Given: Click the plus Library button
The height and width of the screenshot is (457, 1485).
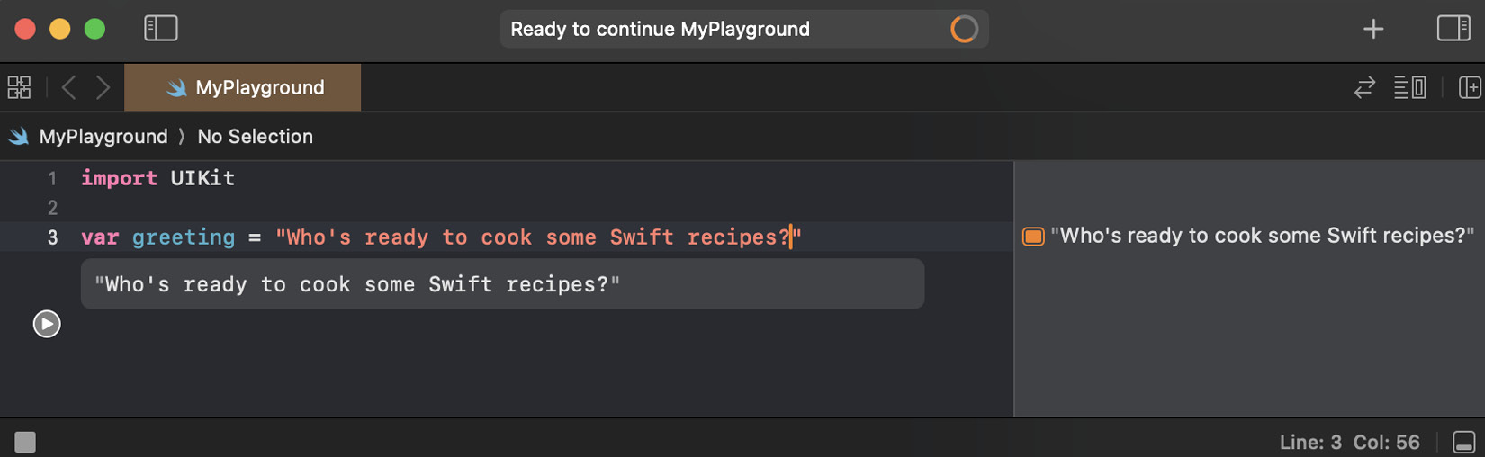Looking at the screenshot, I should (x=1373, y=30).
